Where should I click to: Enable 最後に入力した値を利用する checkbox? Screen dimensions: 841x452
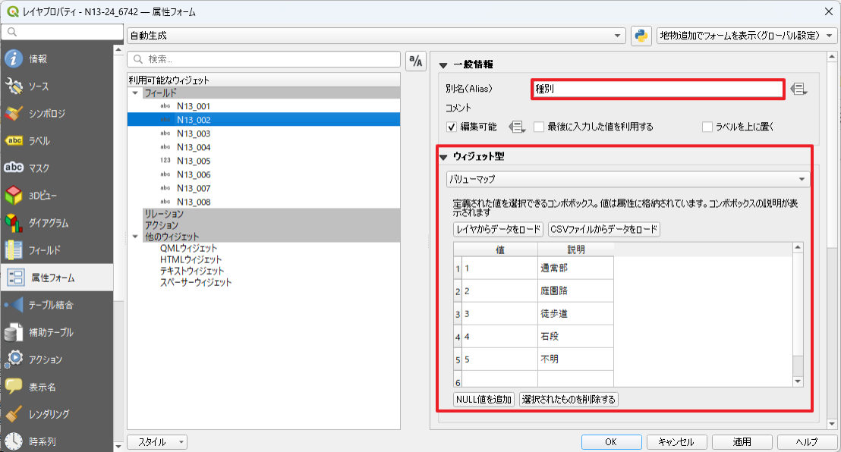click(x=539, y=127)
